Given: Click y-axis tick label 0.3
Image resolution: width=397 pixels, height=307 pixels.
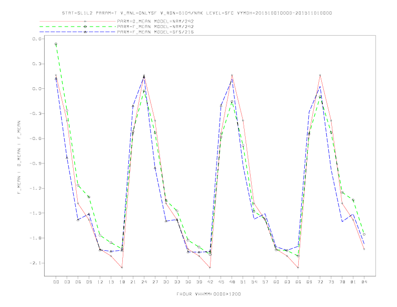Looking at the screenshot, I should click(x=37, y=64).
